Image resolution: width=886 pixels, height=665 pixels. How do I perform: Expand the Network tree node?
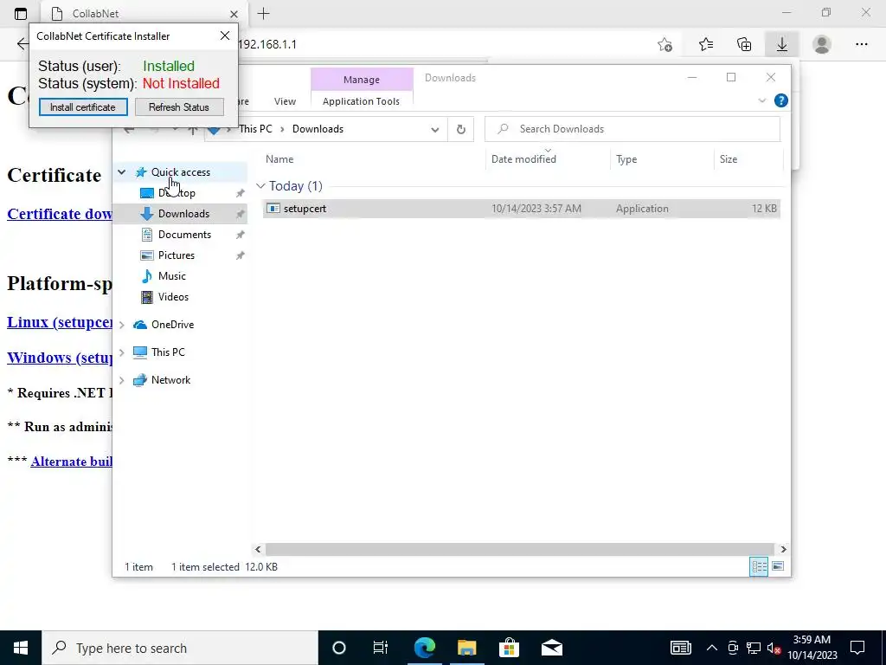121,380
